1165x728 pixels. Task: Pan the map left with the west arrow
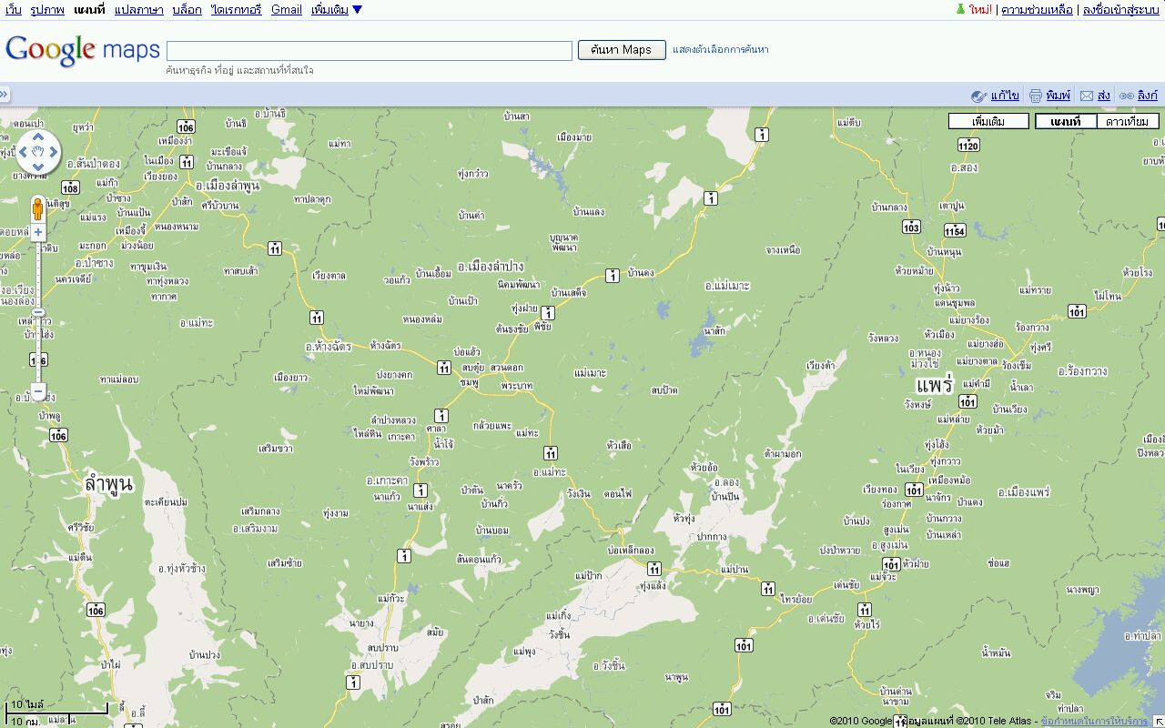tap(24, 152)
